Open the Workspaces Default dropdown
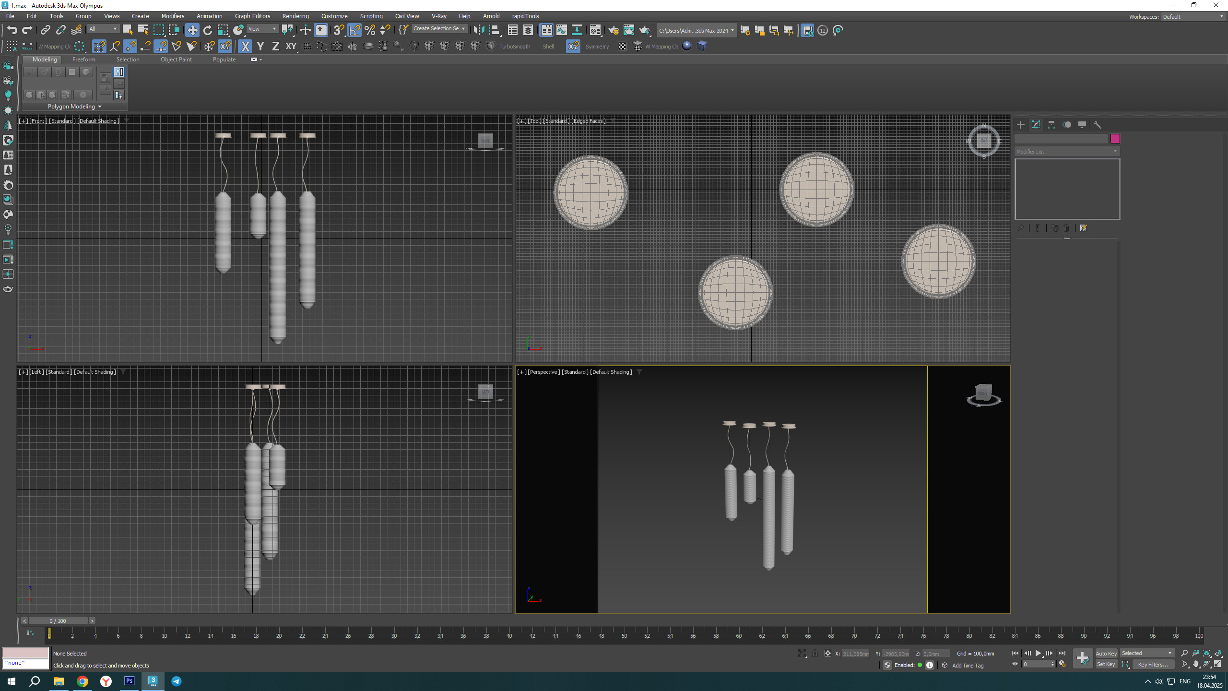Screen dimensions: 1228x691 tap(1193, 17)
